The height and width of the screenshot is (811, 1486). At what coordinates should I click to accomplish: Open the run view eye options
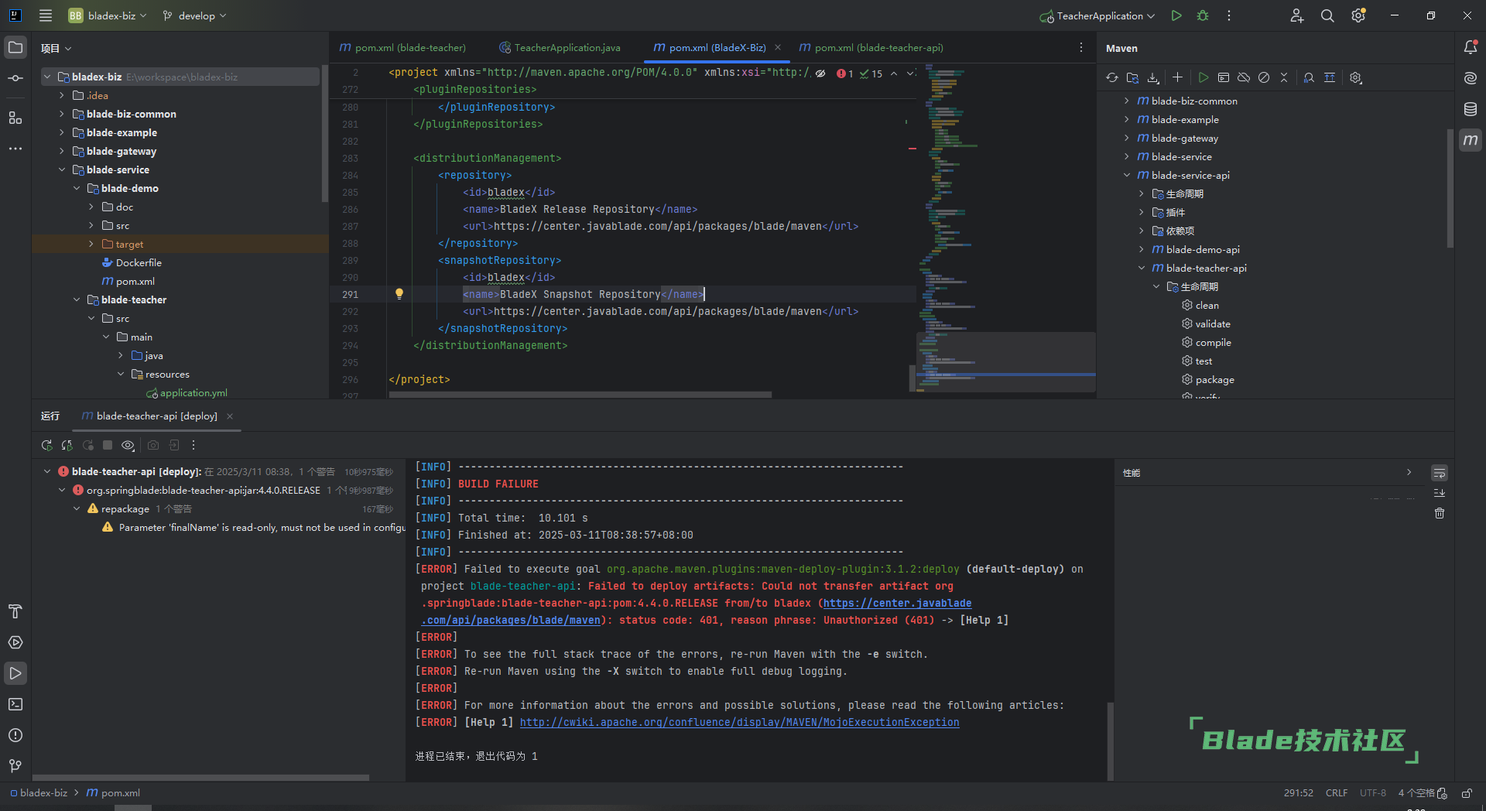point(128,445)
